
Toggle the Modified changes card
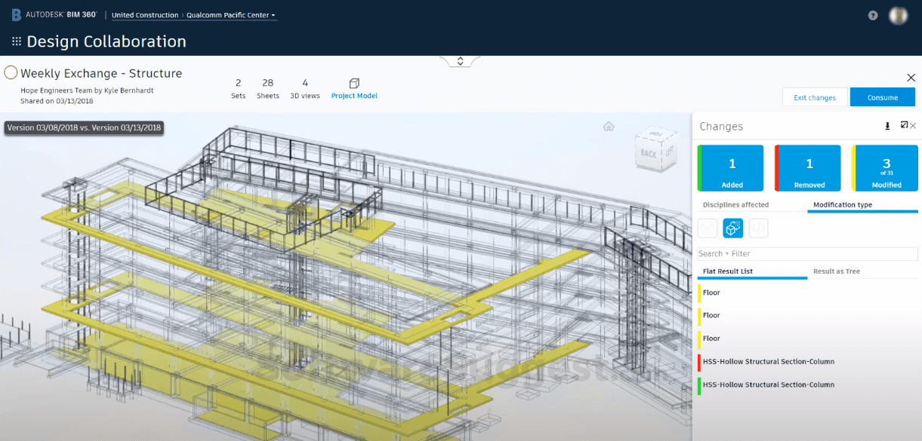[884, 167]
